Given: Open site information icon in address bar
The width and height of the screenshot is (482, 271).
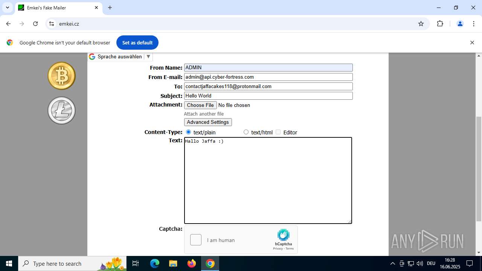Looking at the screenshot, I should click(x=52, y=24).
